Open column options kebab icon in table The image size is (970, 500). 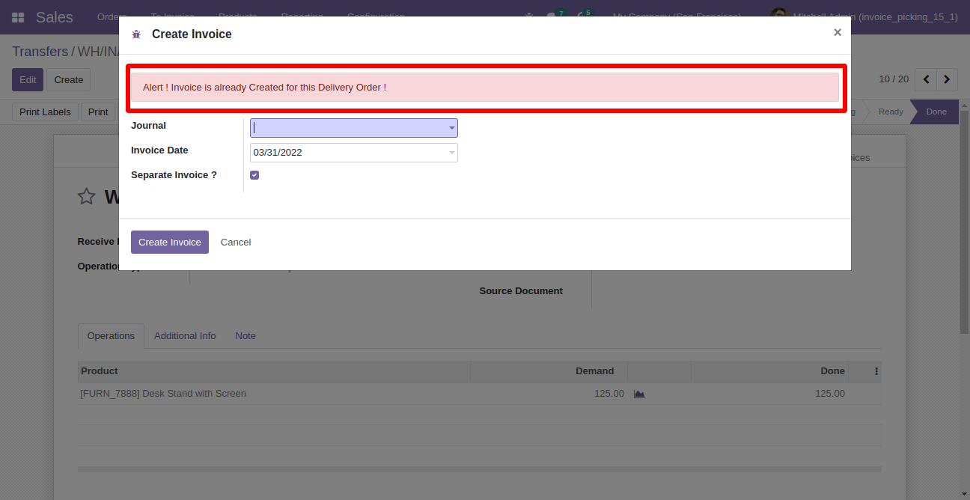click(876, 371)
